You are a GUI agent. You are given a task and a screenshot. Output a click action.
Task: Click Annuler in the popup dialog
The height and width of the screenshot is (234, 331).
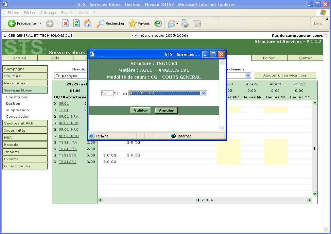point(166,110)
